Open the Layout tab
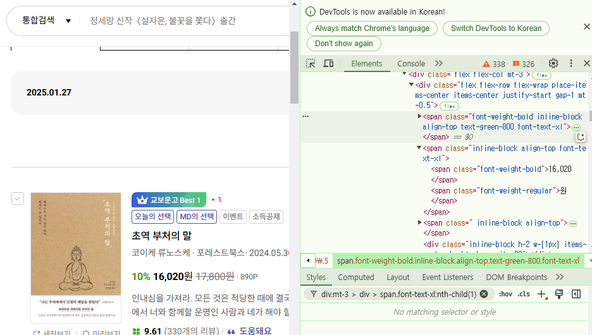Screen dimensions: 592x335 point(398,277)
